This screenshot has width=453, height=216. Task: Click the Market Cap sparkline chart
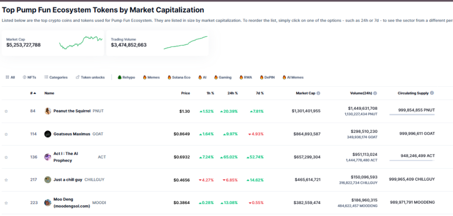click(x=81, y=42)
